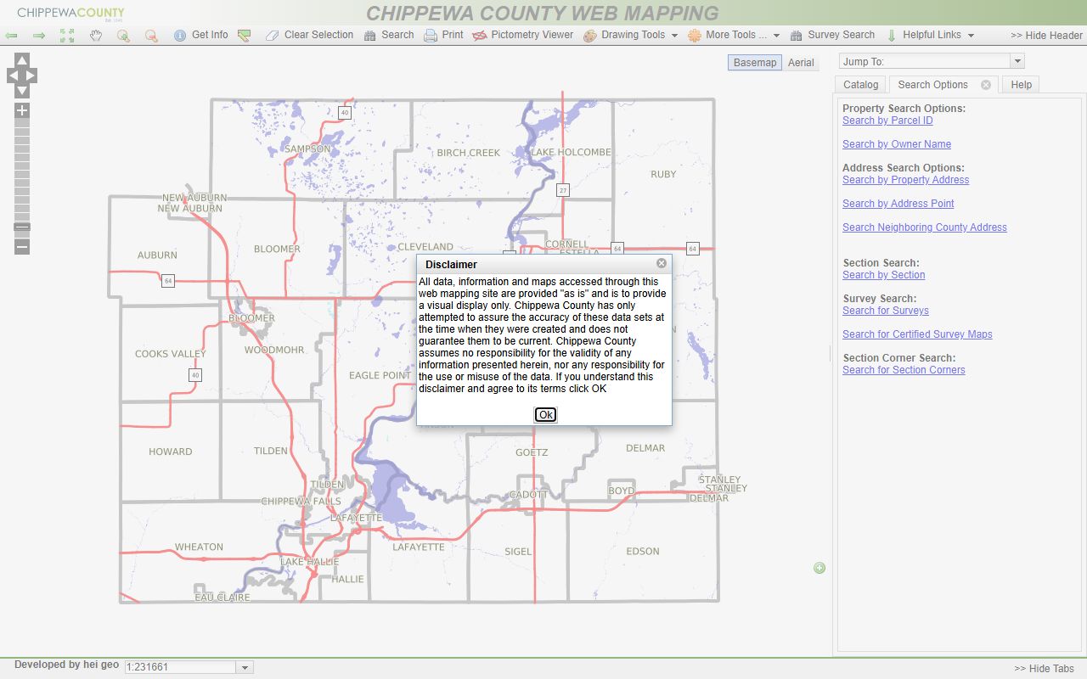Open the Drawing Tools menu
The width and height of the screenshot is (1087, 679).
(x=630, y=35)
